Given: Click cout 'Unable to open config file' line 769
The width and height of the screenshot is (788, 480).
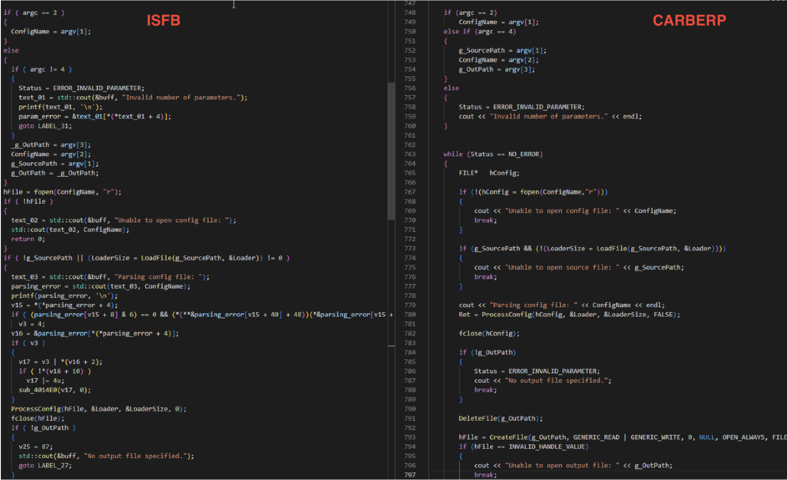Looking at the screenshot, I should coord(575,211).
